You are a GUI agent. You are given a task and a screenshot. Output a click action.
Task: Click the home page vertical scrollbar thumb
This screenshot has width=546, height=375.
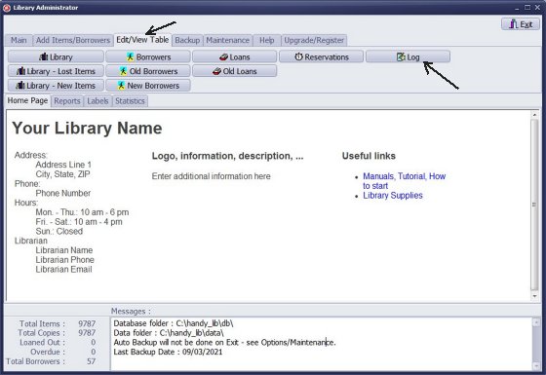tap(534, 205)
